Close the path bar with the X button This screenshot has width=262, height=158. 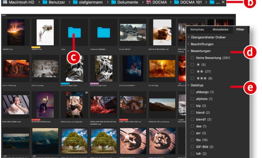click(223, 2)
